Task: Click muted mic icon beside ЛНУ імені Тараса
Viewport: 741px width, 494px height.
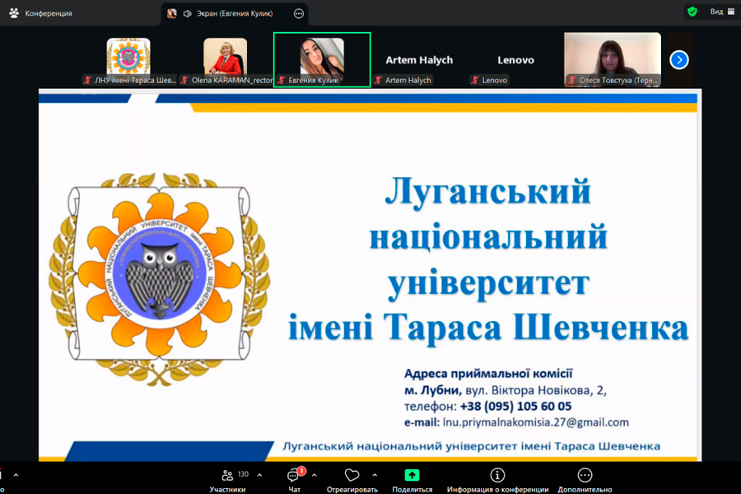Action: click(87, 81)
